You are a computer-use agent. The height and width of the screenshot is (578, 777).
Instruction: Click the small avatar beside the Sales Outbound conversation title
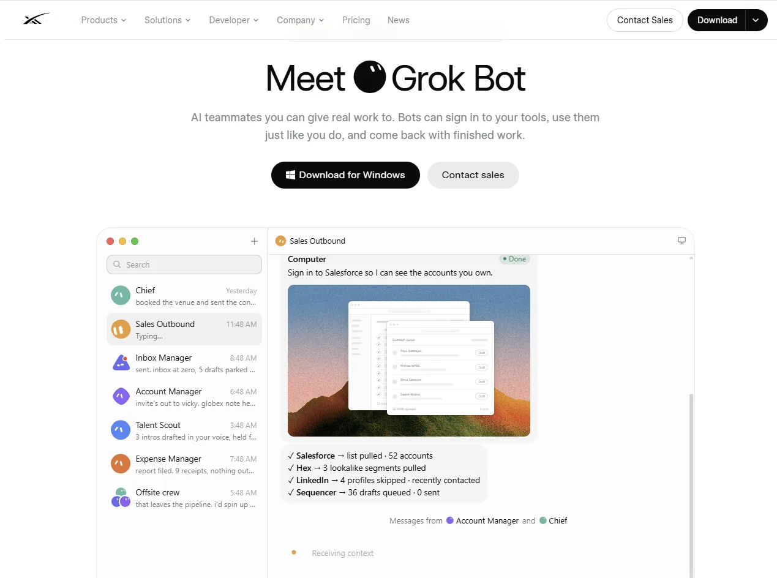tap(281, 241)
